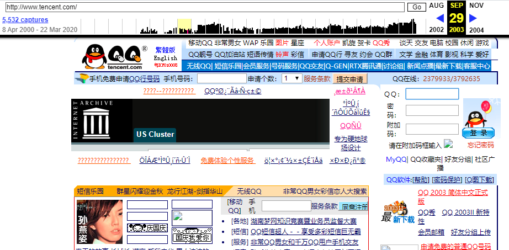
Task: Open the Q图下载 link
Action: (479, 180)
